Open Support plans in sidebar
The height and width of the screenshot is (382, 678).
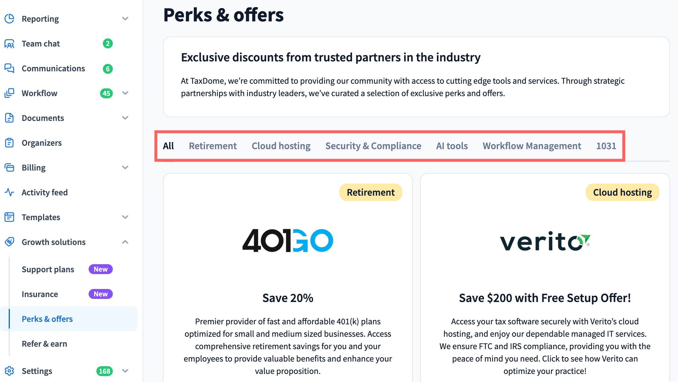click(x=48, y=269)
